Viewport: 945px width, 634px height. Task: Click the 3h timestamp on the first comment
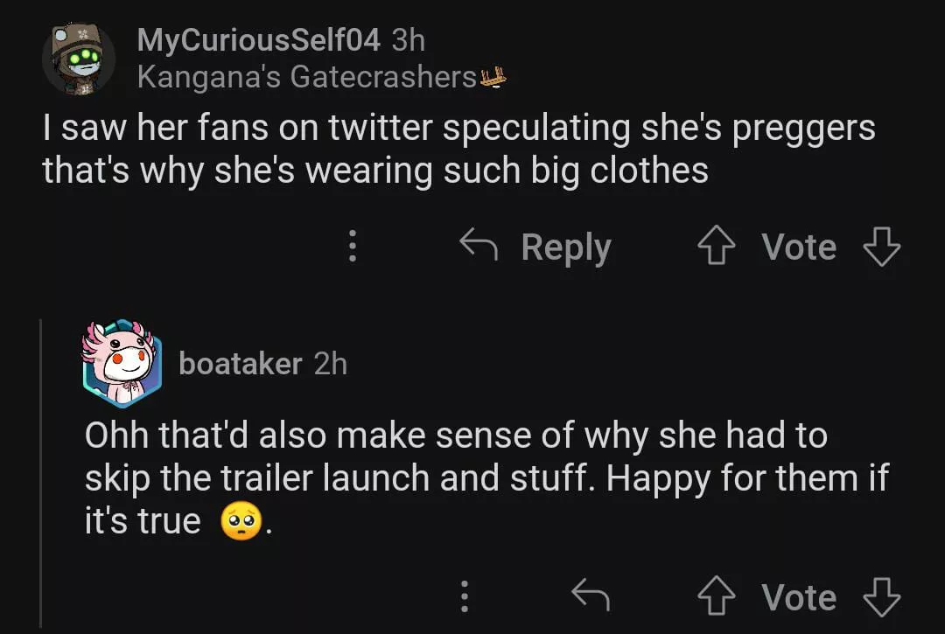(x=409, y=39)
